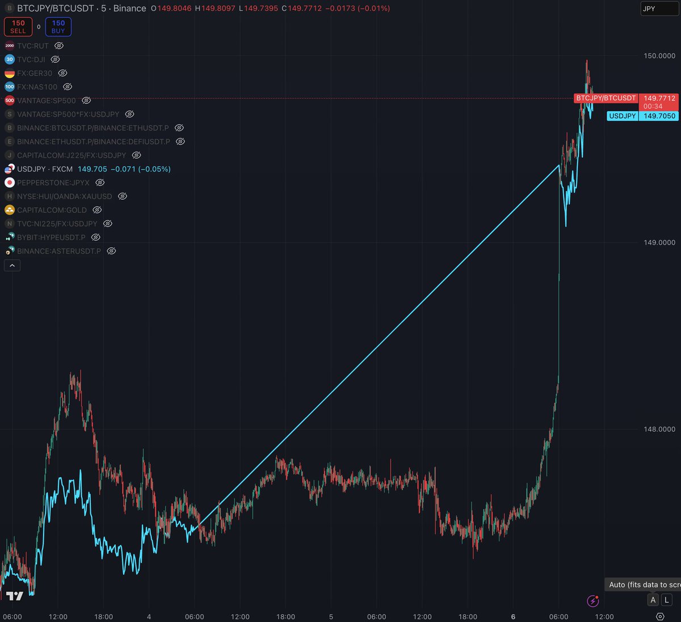Click the Russell 2000 icon beside TVC:RUT
This screenshot has height=622, width=681.
pos(10,46)
